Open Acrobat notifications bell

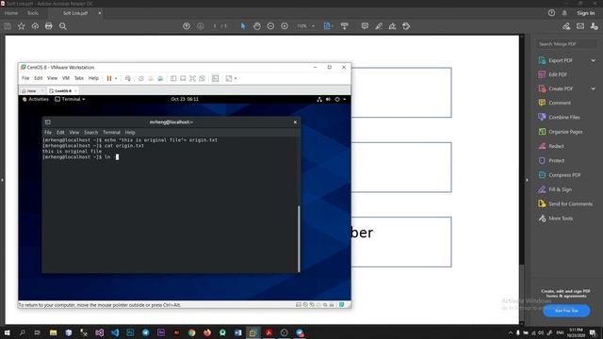(x=564, y=12)
